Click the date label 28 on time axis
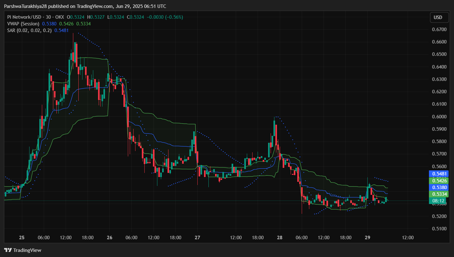Viewport: 454px width, 257px height. point(280,237)
